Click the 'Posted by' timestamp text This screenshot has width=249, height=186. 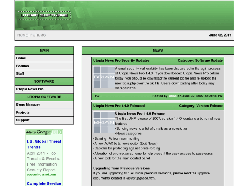point(187,96)
